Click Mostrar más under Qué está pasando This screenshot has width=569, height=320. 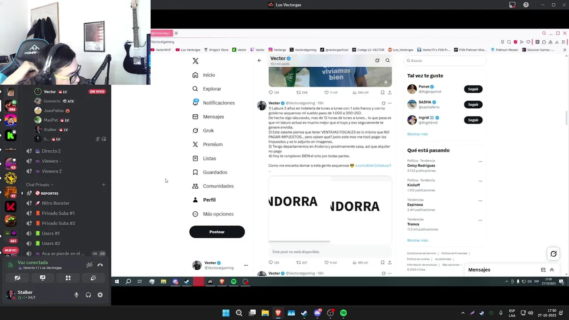tap(417, 240)
